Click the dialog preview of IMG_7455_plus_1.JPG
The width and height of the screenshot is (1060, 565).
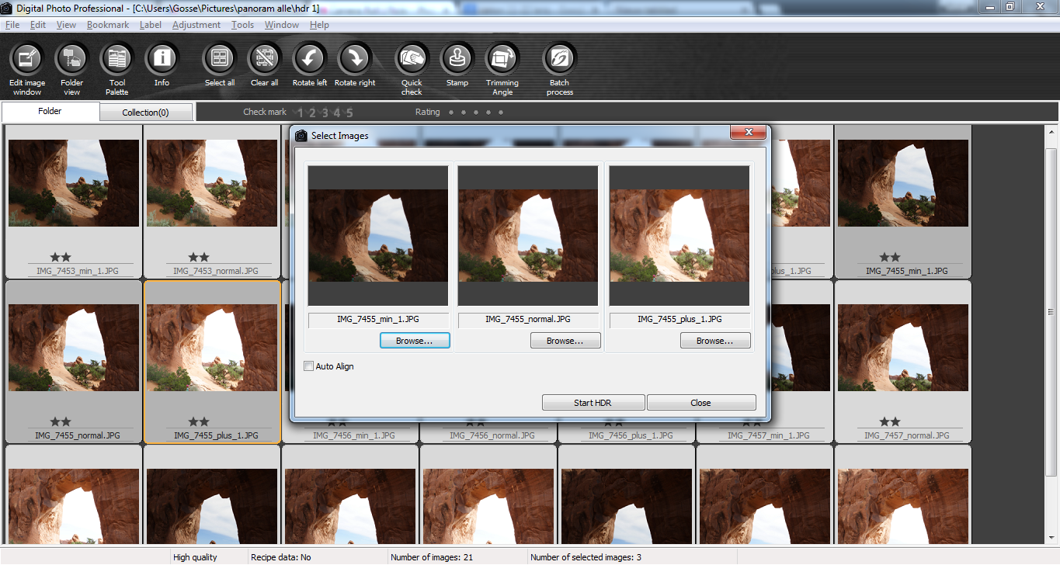pyautogui.click(x=679, y=236)
